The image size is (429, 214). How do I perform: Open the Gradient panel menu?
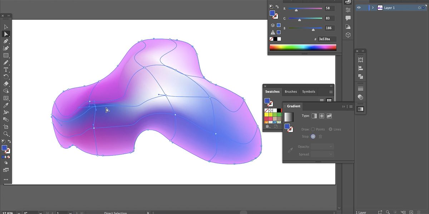[351, 106]
